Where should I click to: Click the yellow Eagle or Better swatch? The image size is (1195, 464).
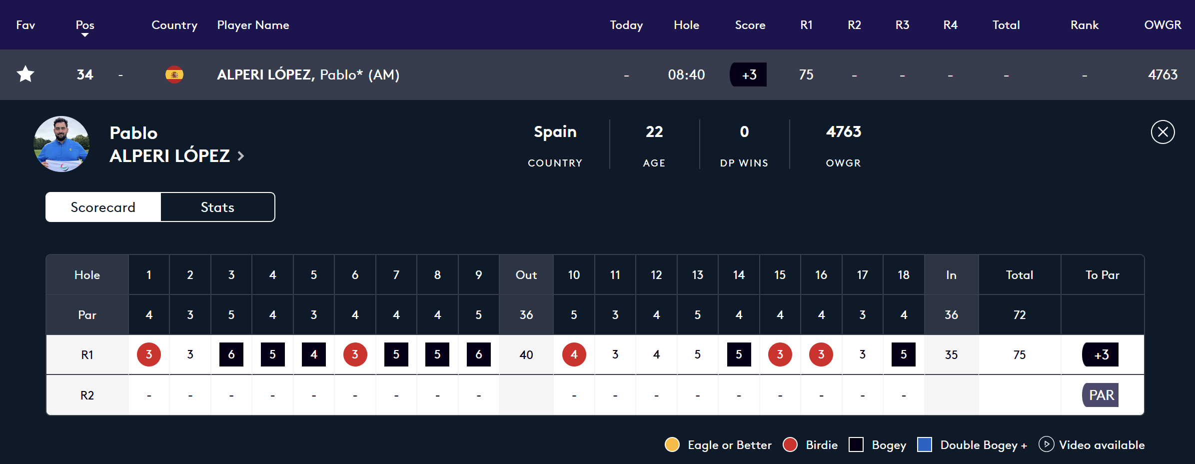[672, 444]
